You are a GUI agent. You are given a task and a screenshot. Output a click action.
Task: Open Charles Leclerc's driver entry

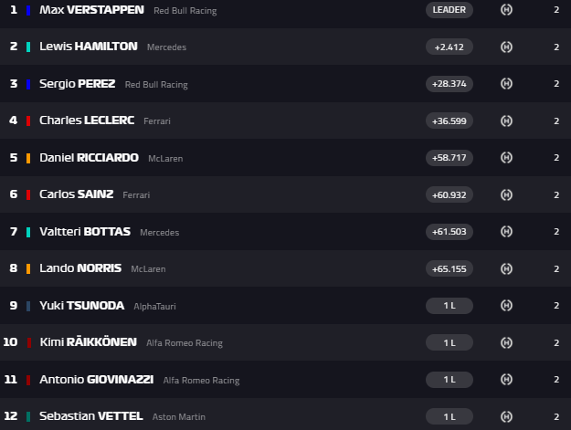tap(88, 121)
